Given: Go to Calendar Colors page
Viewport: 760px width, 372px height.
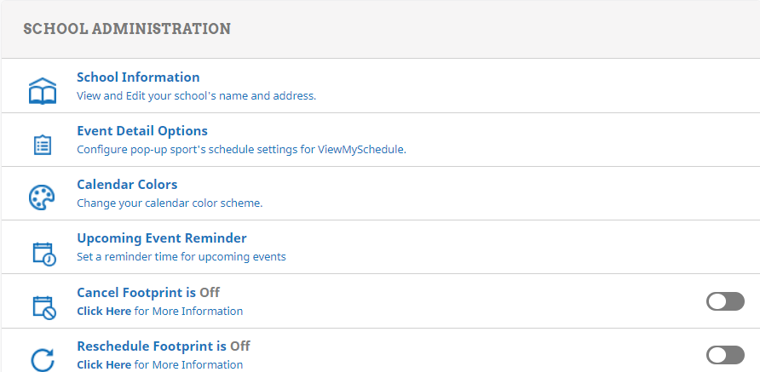Looking at the screenshot, I should 127,185.
